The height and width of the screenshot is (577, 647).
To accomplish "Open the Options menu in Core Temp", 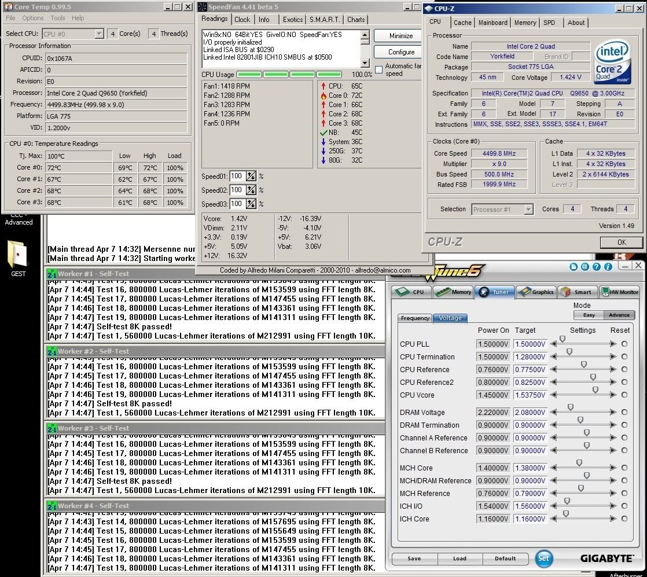I will click(32, 18).
